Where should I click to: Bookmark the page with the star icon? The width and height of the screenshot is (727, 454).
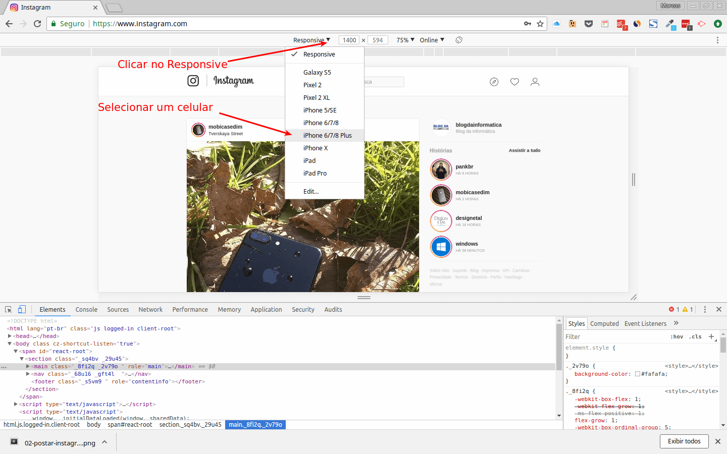click(x=540, y=24)
